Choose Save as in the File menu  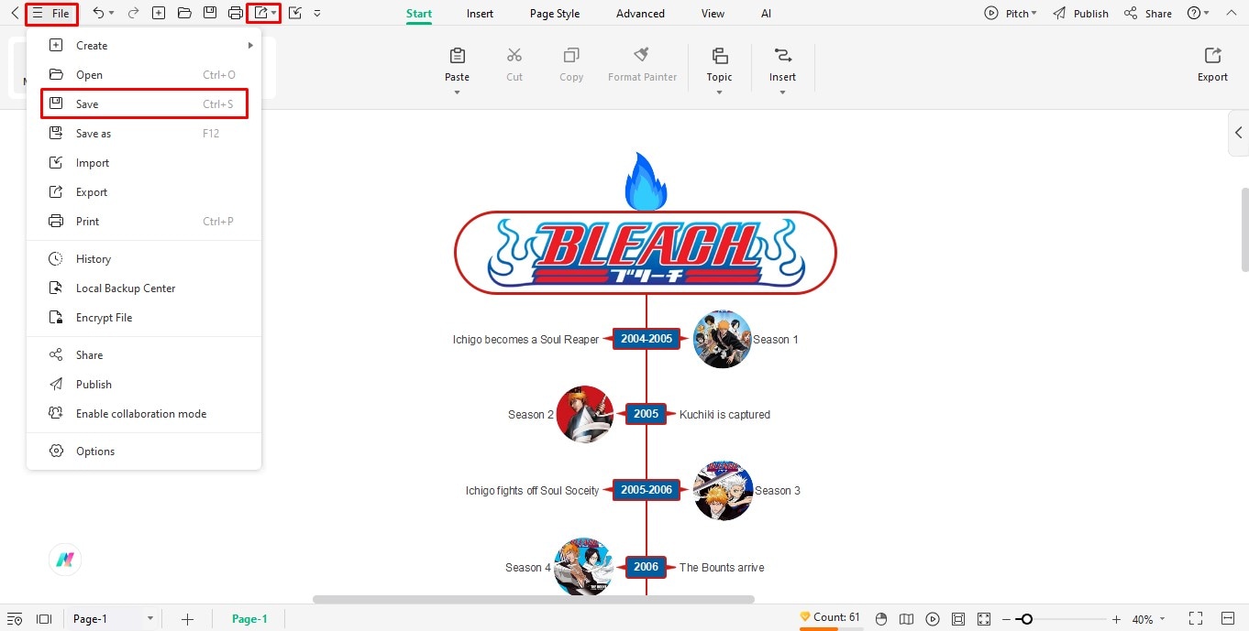[x=144, y=133]
